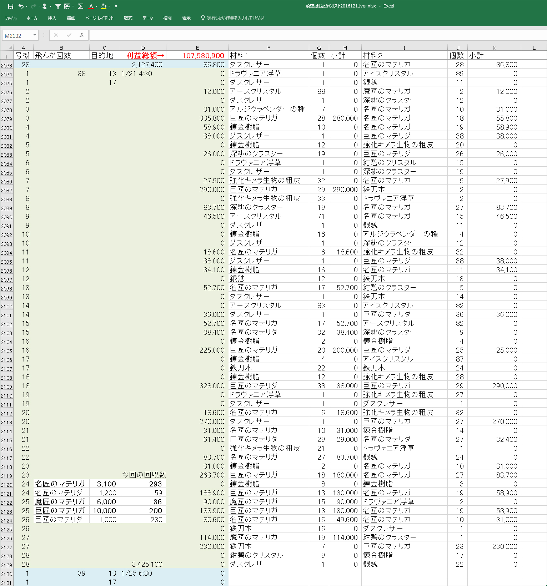Open Customize Quick Access Toolbar dropdown
547x586 pixels.
[116, 6]
